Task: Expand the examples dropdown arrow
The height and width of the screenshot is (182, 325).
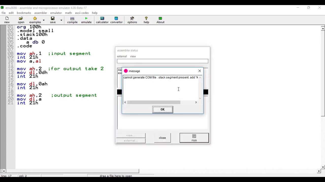Action: 43,20
